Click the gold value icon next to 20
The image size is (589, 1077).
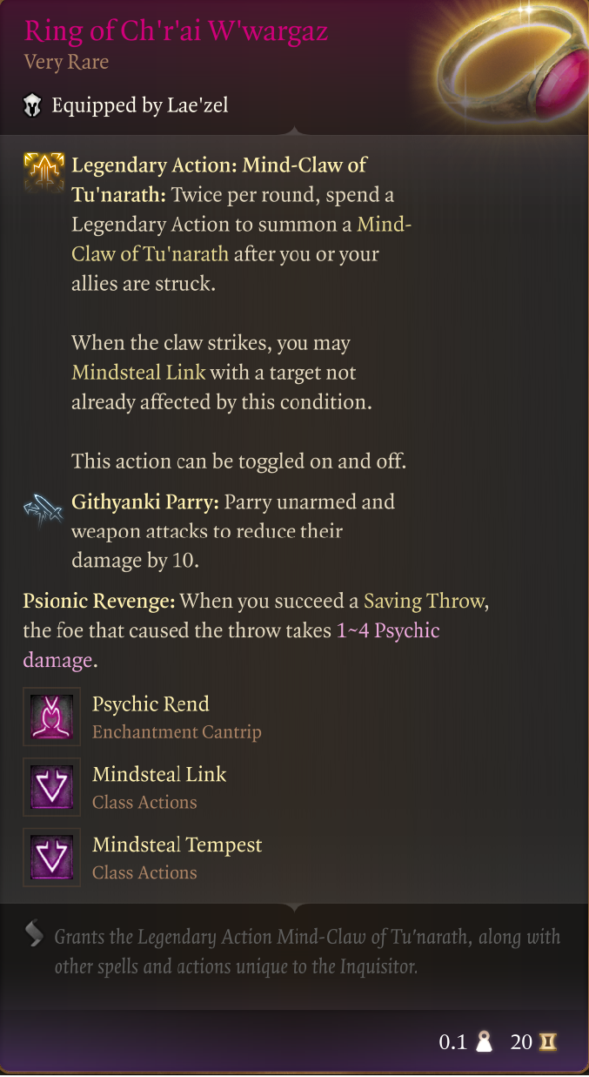pos(547,1042)
